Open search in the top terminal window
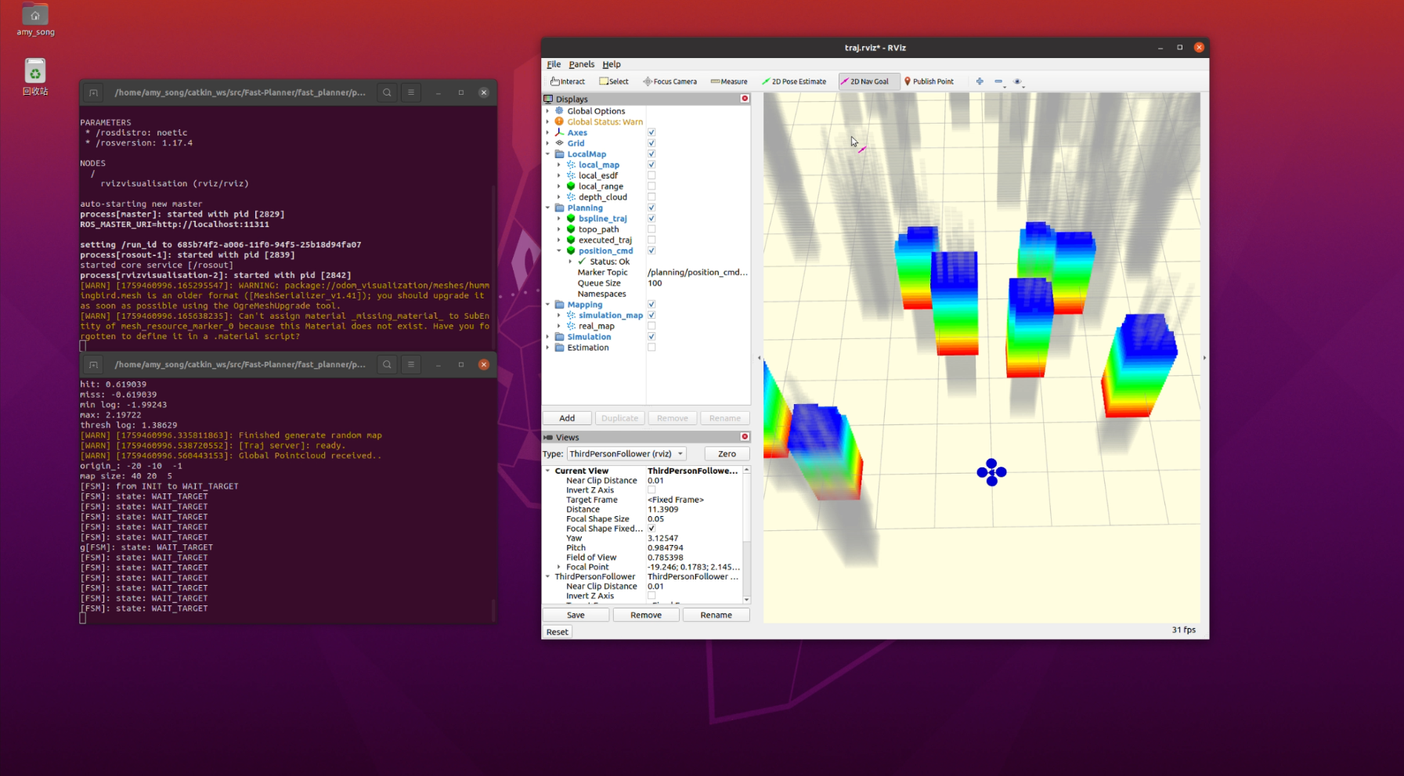 pos(387,92)
